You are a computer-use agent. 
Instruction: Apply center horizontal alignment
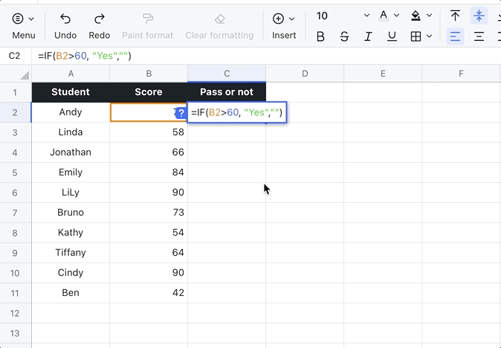pos(479,36)
